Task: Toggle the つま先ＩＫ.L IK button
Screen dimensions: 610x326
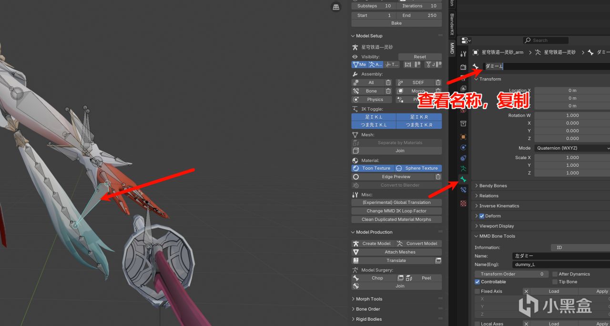Action: coord(374,125)
